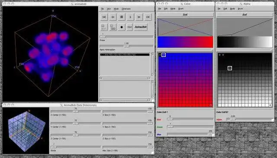Click the Green slider in Color window
The image size is (277, 158).
(x=190, y=126)
